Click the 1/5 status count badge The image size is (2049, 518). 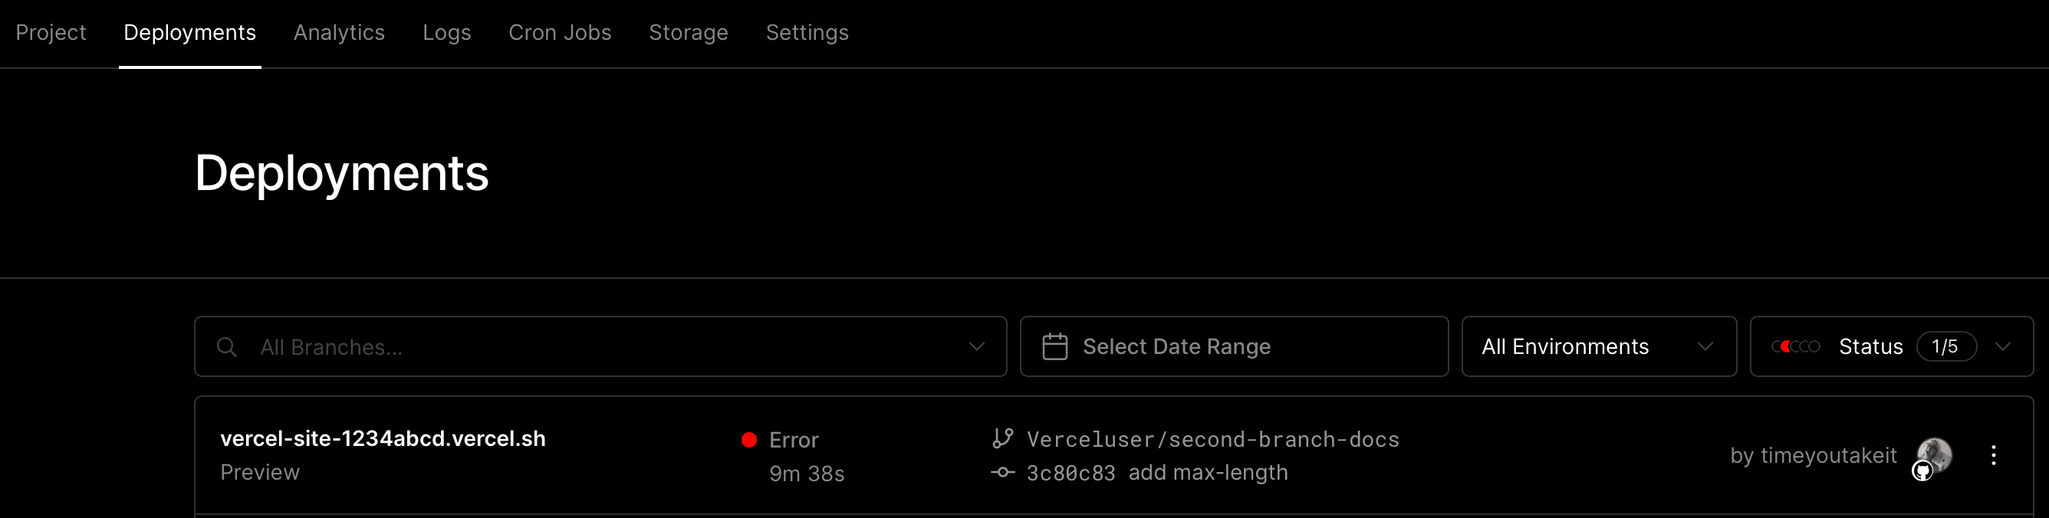[1947, 346]
